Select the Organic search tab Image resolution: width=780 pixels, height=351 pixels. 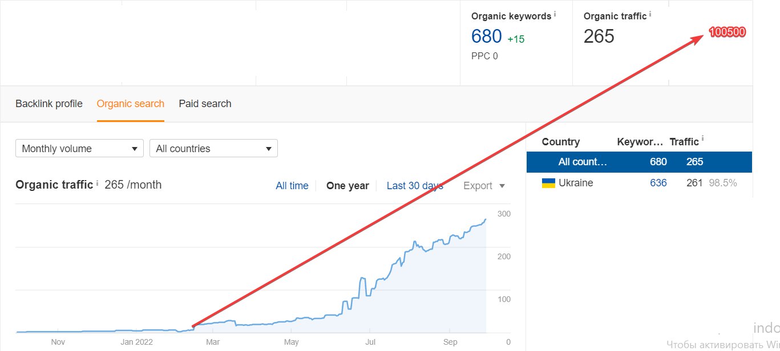pos(131,104)
